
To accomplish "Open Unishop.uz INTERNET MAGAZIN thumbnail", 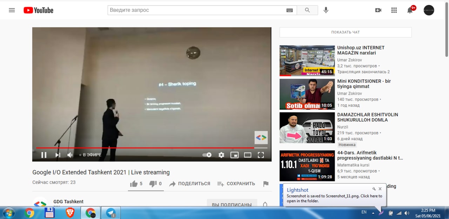I will pos(307,60).
